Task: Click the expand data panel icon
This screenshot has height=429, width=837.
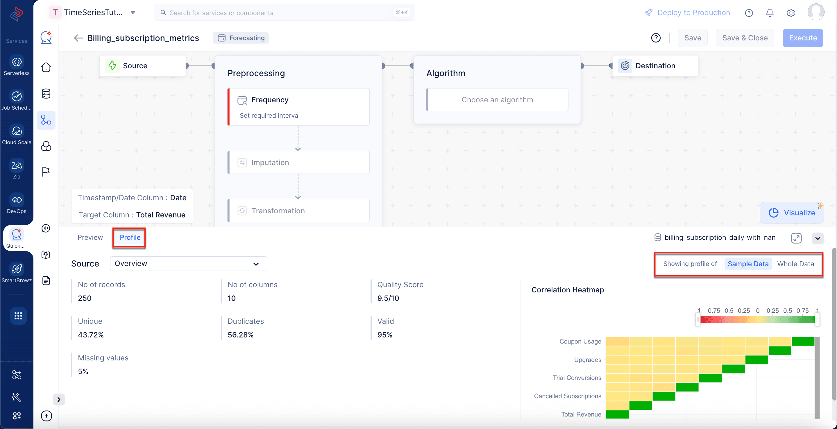Action: tap(796, 238)
